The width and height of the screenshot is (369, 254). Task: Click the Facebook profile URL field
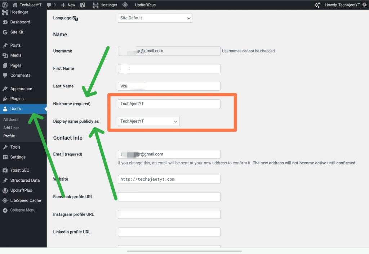169,197
